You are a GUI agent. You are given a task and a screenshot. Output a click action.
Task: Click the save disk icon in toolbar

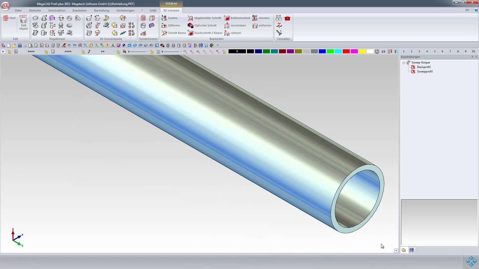point(19,46)
